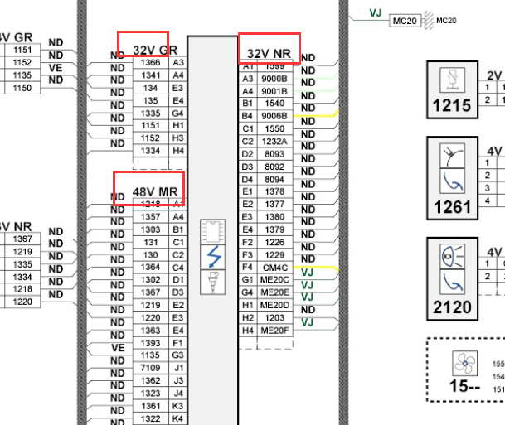
Task: Select the 32V NR connector heading
Action: (x=269, y=54)
